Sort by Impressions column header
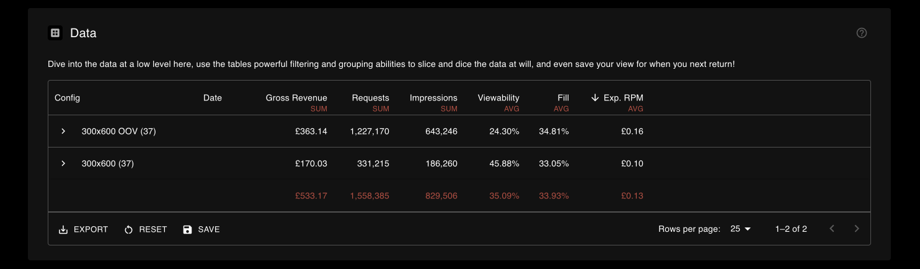The image size is (920, 269). [x=433, y=98]
